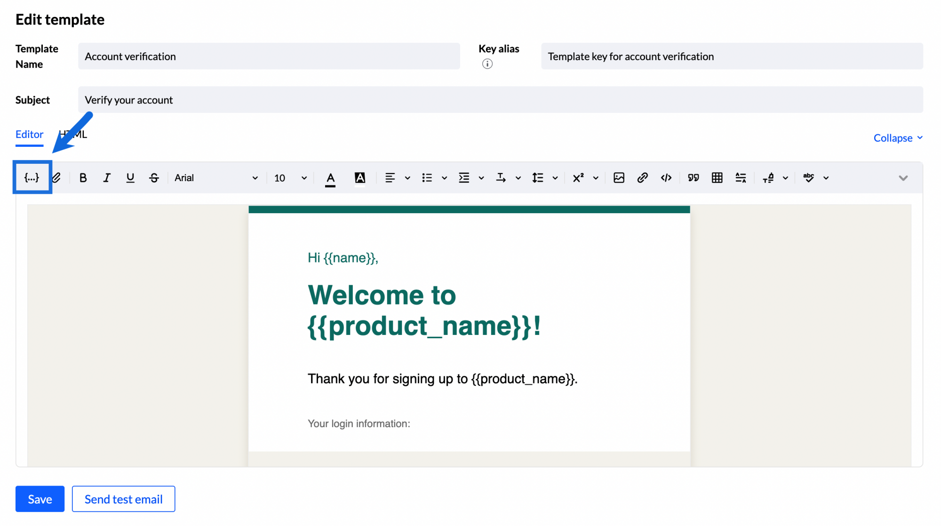Apply superscript formatting

point(578,177)
